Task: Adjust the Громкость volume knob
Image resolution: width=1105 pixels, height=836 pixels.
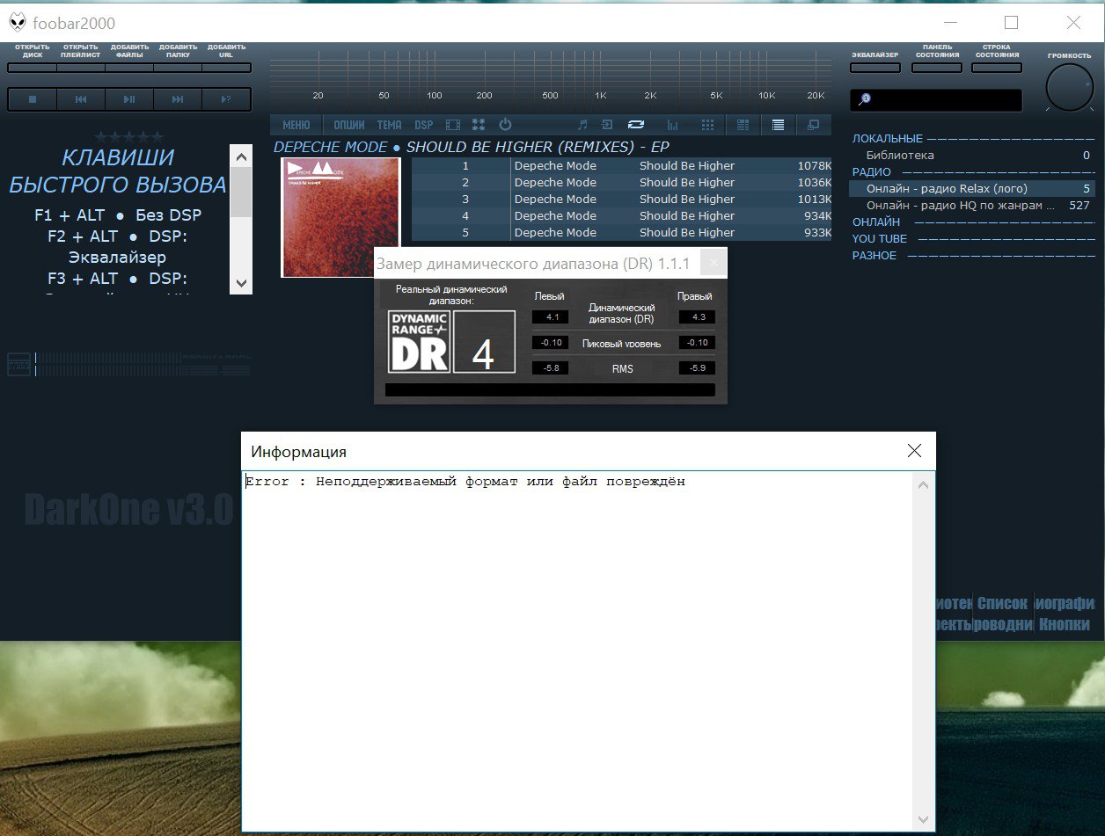Action: click(1069, 88)
